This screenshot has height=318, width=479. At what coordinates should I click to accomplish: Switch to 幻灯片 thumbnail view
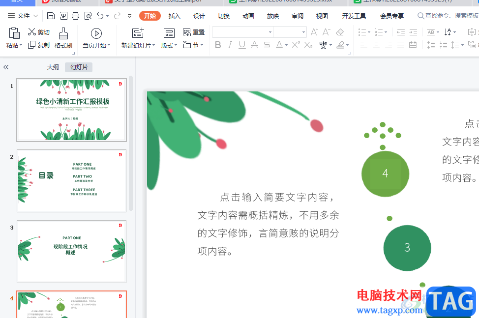[79, 67]
